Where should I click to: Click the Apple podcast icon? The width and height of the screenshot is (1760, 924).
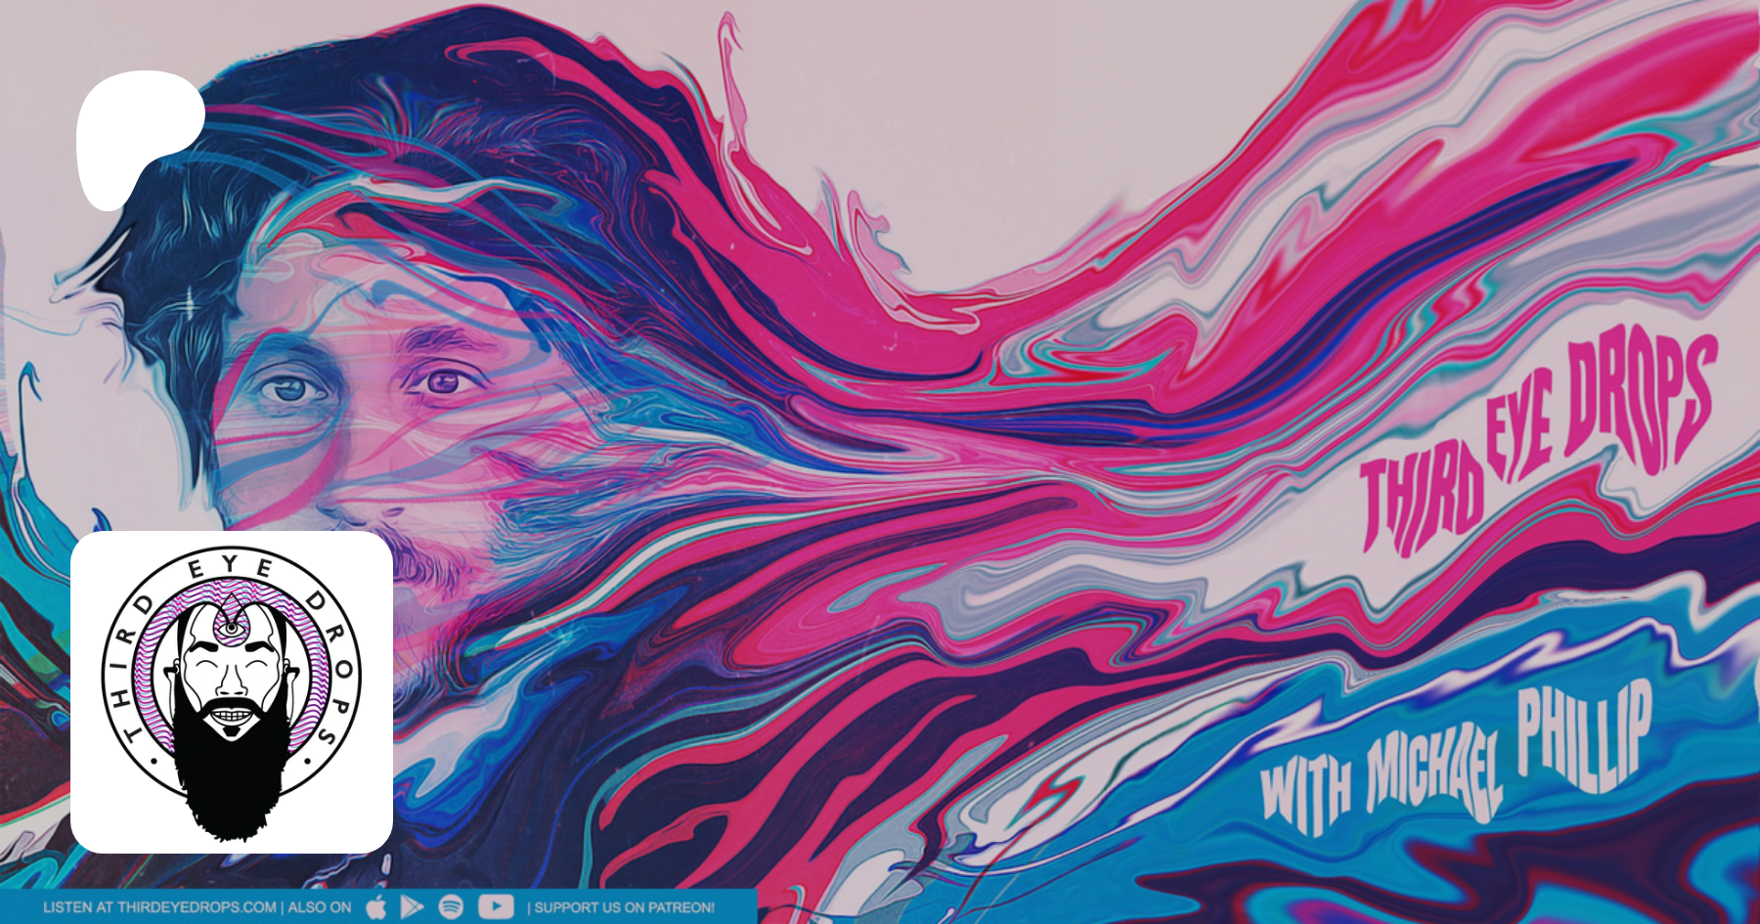click(376, 907)
